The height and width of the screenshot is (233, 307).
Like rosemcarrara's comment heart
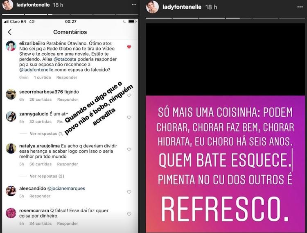[129, 214]
